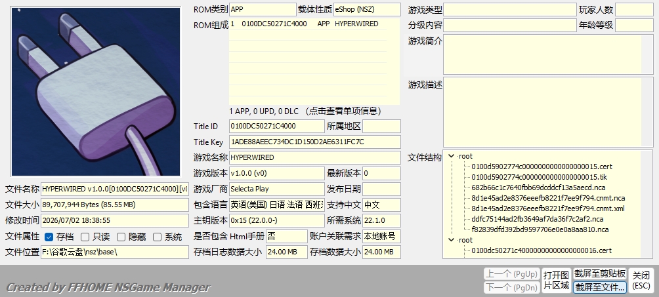Click the ROM类别 field showing APP
This screenshot has width=659, height=297.
point(263,9)
